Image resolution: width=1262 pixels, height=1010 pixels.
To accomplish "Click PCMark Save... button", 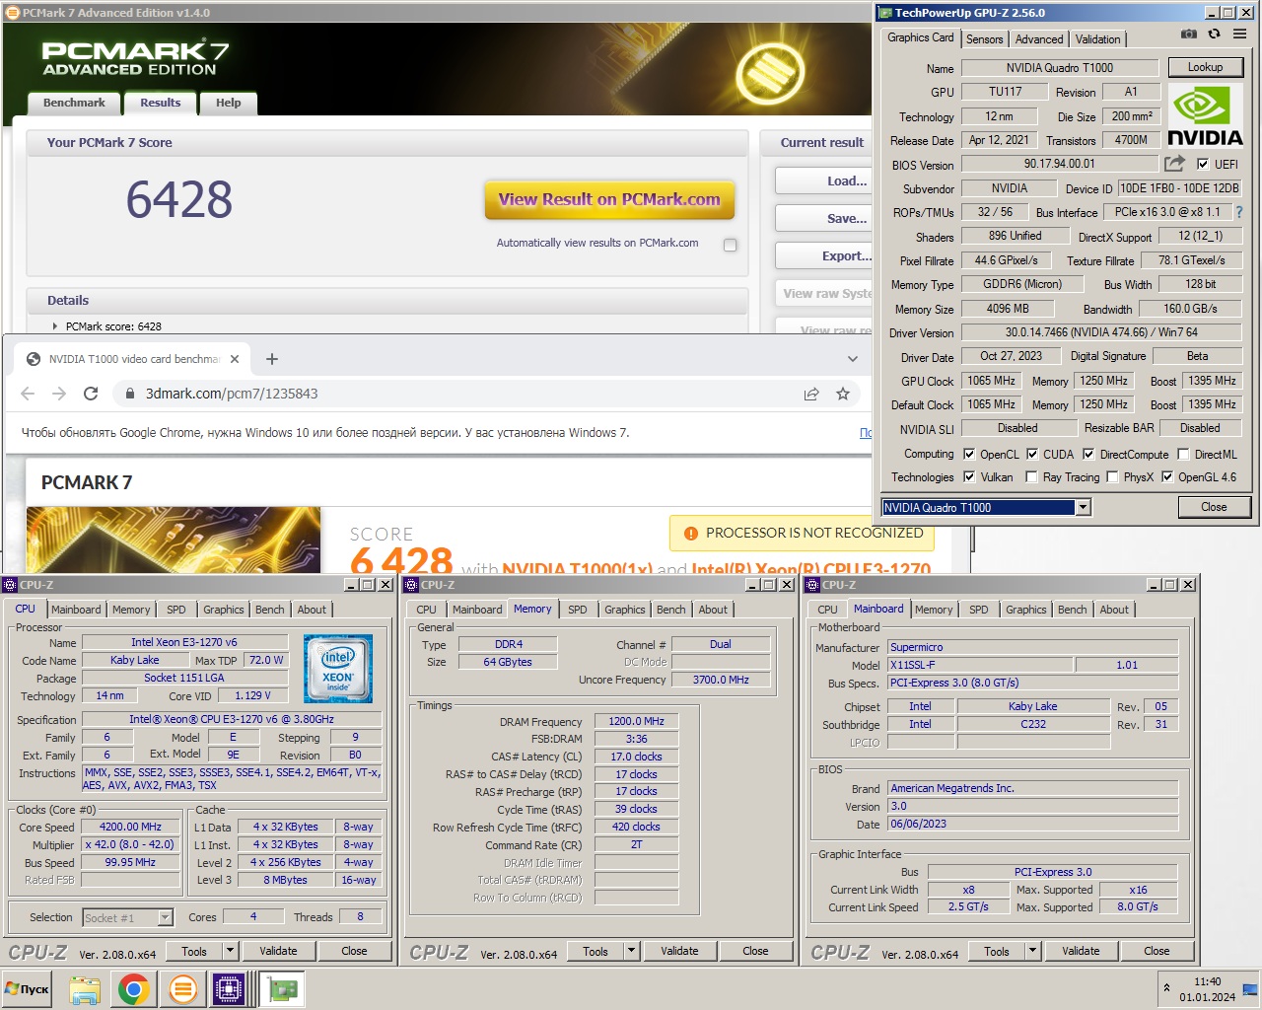I will [x=824, y=218].
